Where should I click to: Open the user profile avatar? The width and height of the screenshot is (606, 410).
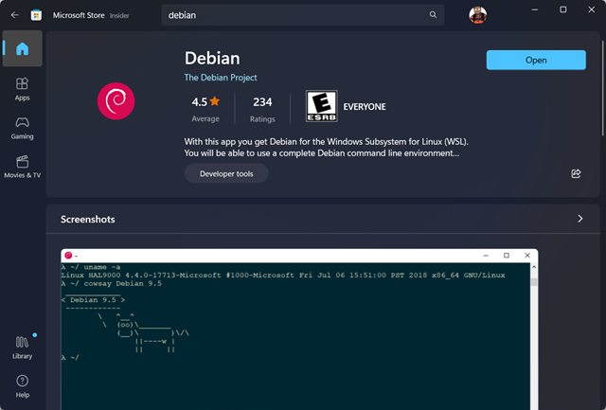pos(477,15)
